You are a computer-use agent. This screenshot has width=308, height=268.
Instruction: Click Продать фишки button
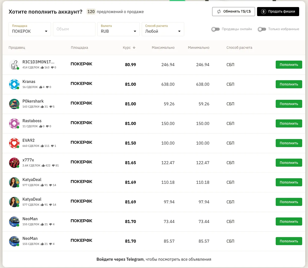pos(278,12)
